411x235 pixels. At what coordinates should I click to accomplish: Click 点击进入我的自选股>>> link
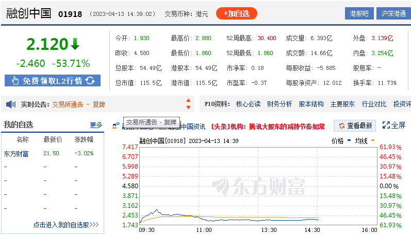[x=66, y=225]
